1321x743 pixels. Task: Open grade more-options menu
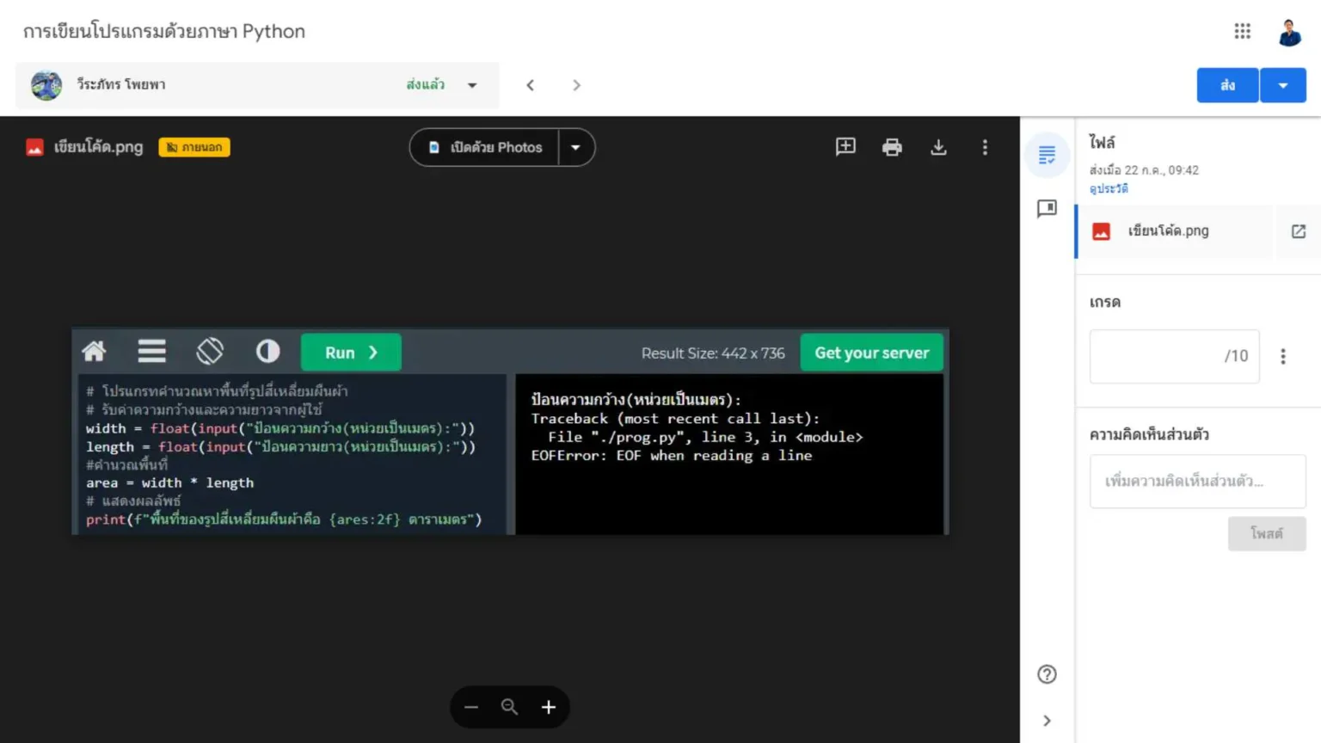point(1283,356)
